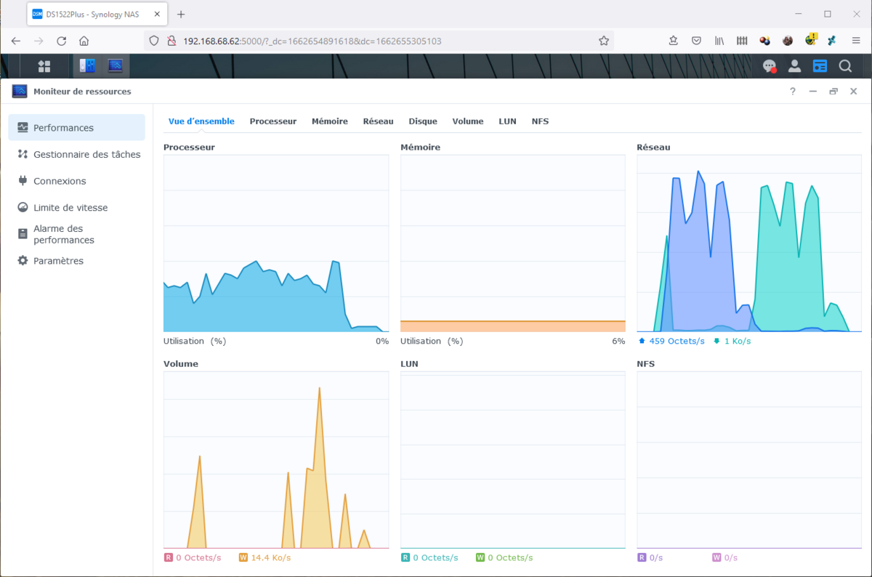
Task: Click the fence-shaped toolbar icon
Action: pos(742,41)
